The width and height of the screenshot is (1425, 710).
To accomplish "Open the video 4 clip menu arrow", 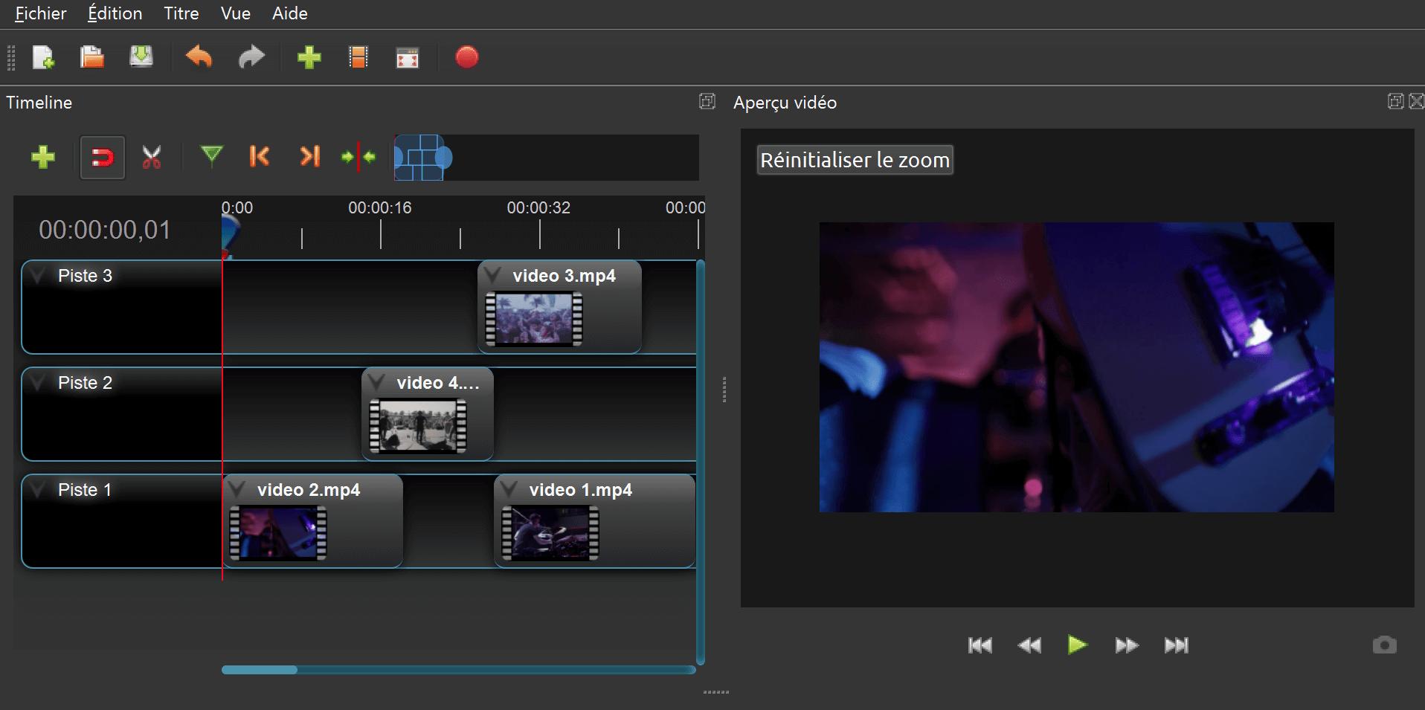I will [376, 384].
